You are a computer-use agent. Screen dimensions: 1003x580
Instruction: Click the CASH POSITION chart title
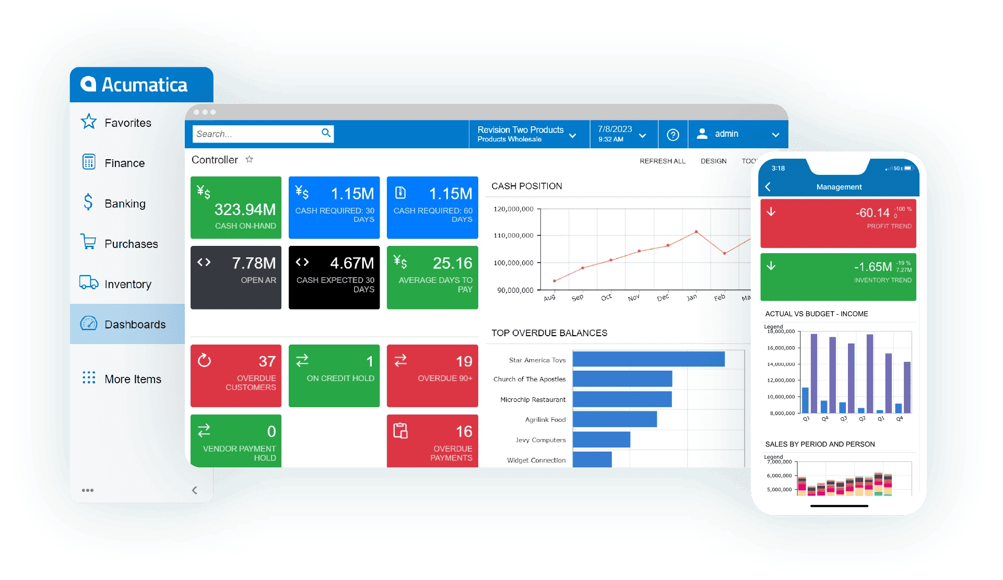coord(526,186)
